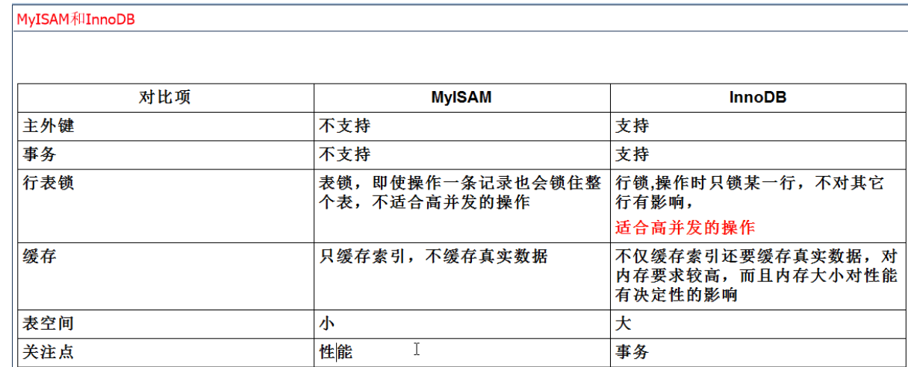Click '性能' in the 关注点 row
The height and width of the screenshot is (367, 908).
pyautogui.click(x=336, y=352)
